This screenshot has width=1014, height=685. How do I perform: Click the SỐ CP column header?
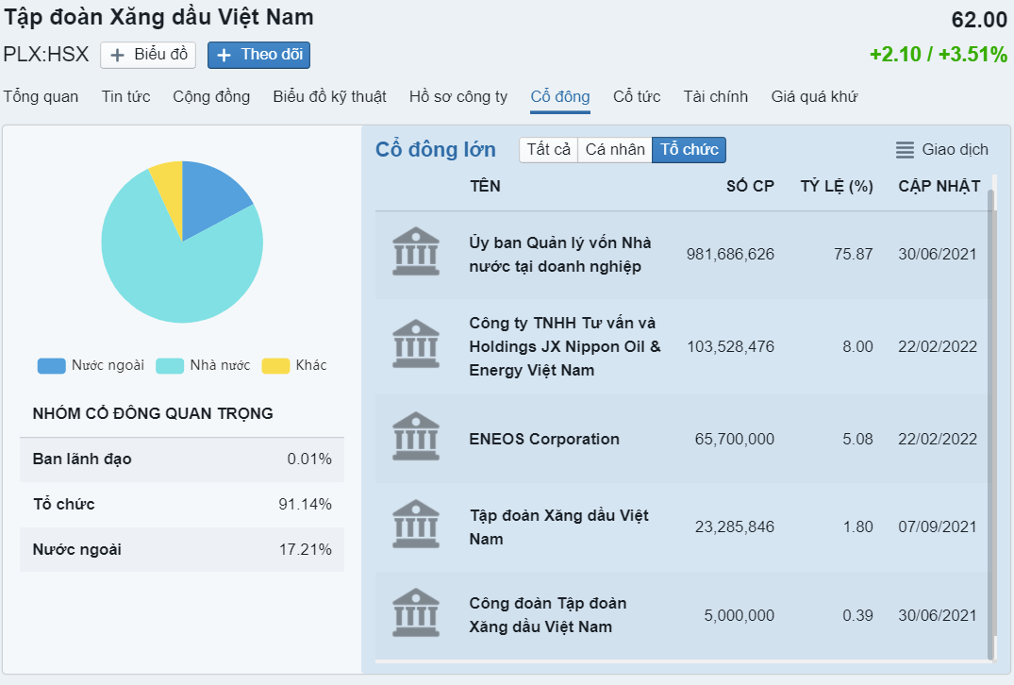750,186
